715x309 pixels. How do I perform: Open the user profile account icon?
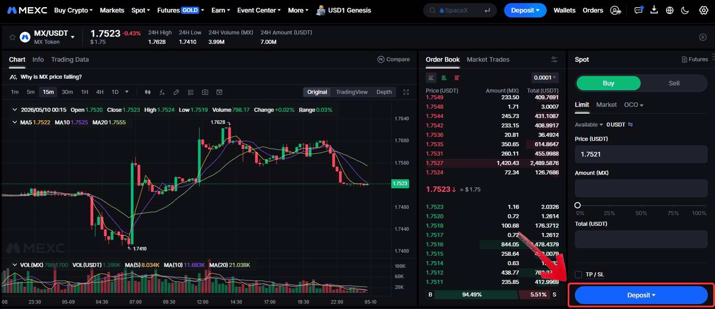pos(616,10)
